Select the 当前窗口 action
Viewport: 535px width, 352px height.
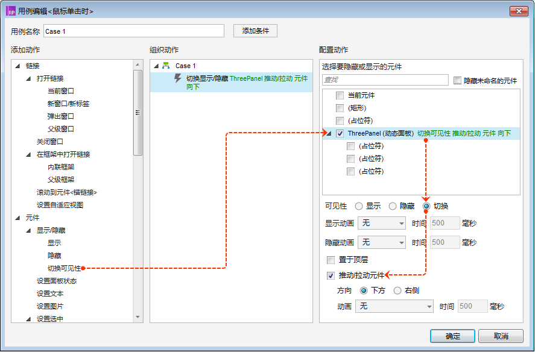(61, 91)
